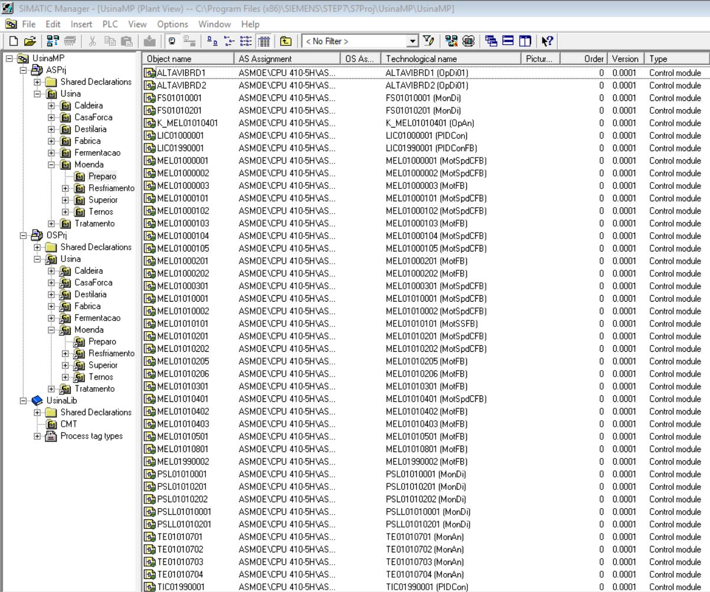Select Preparo folder under ASPrj Moenda
This screenshot has width=710, height=592.
[102, 176]
